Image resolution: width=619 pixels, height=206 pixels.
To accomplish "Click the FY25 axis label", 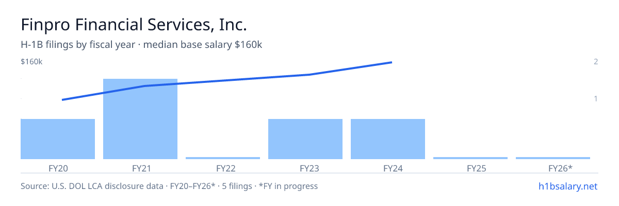I will tap(470, 168).
